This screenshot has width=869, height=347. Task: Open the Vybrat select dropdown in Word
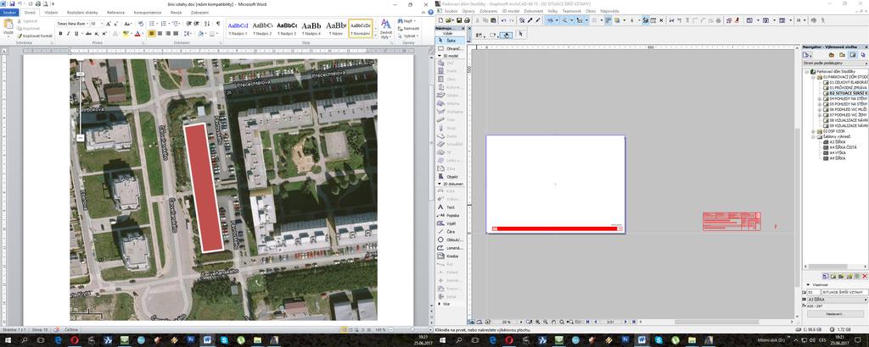coord(410,36)
